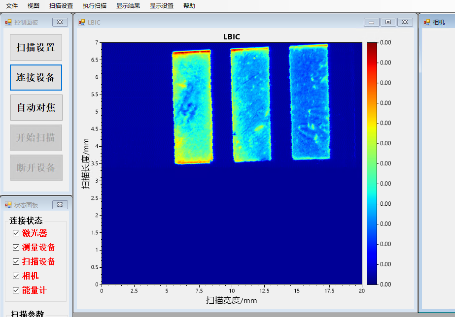The image size is (455, 317).
Task: Open the 帮助 menu
Action: pyautogui.click(x=189, y=6)
